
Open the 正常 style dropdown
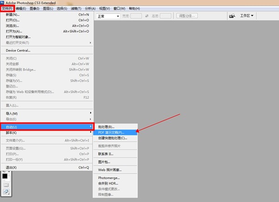pyautogui.click(x=108, y=16)
